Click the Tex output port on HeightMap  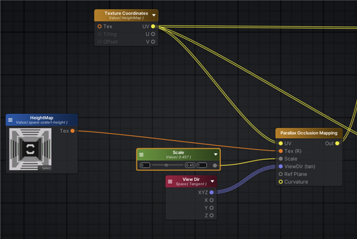(x=73, y=131)
